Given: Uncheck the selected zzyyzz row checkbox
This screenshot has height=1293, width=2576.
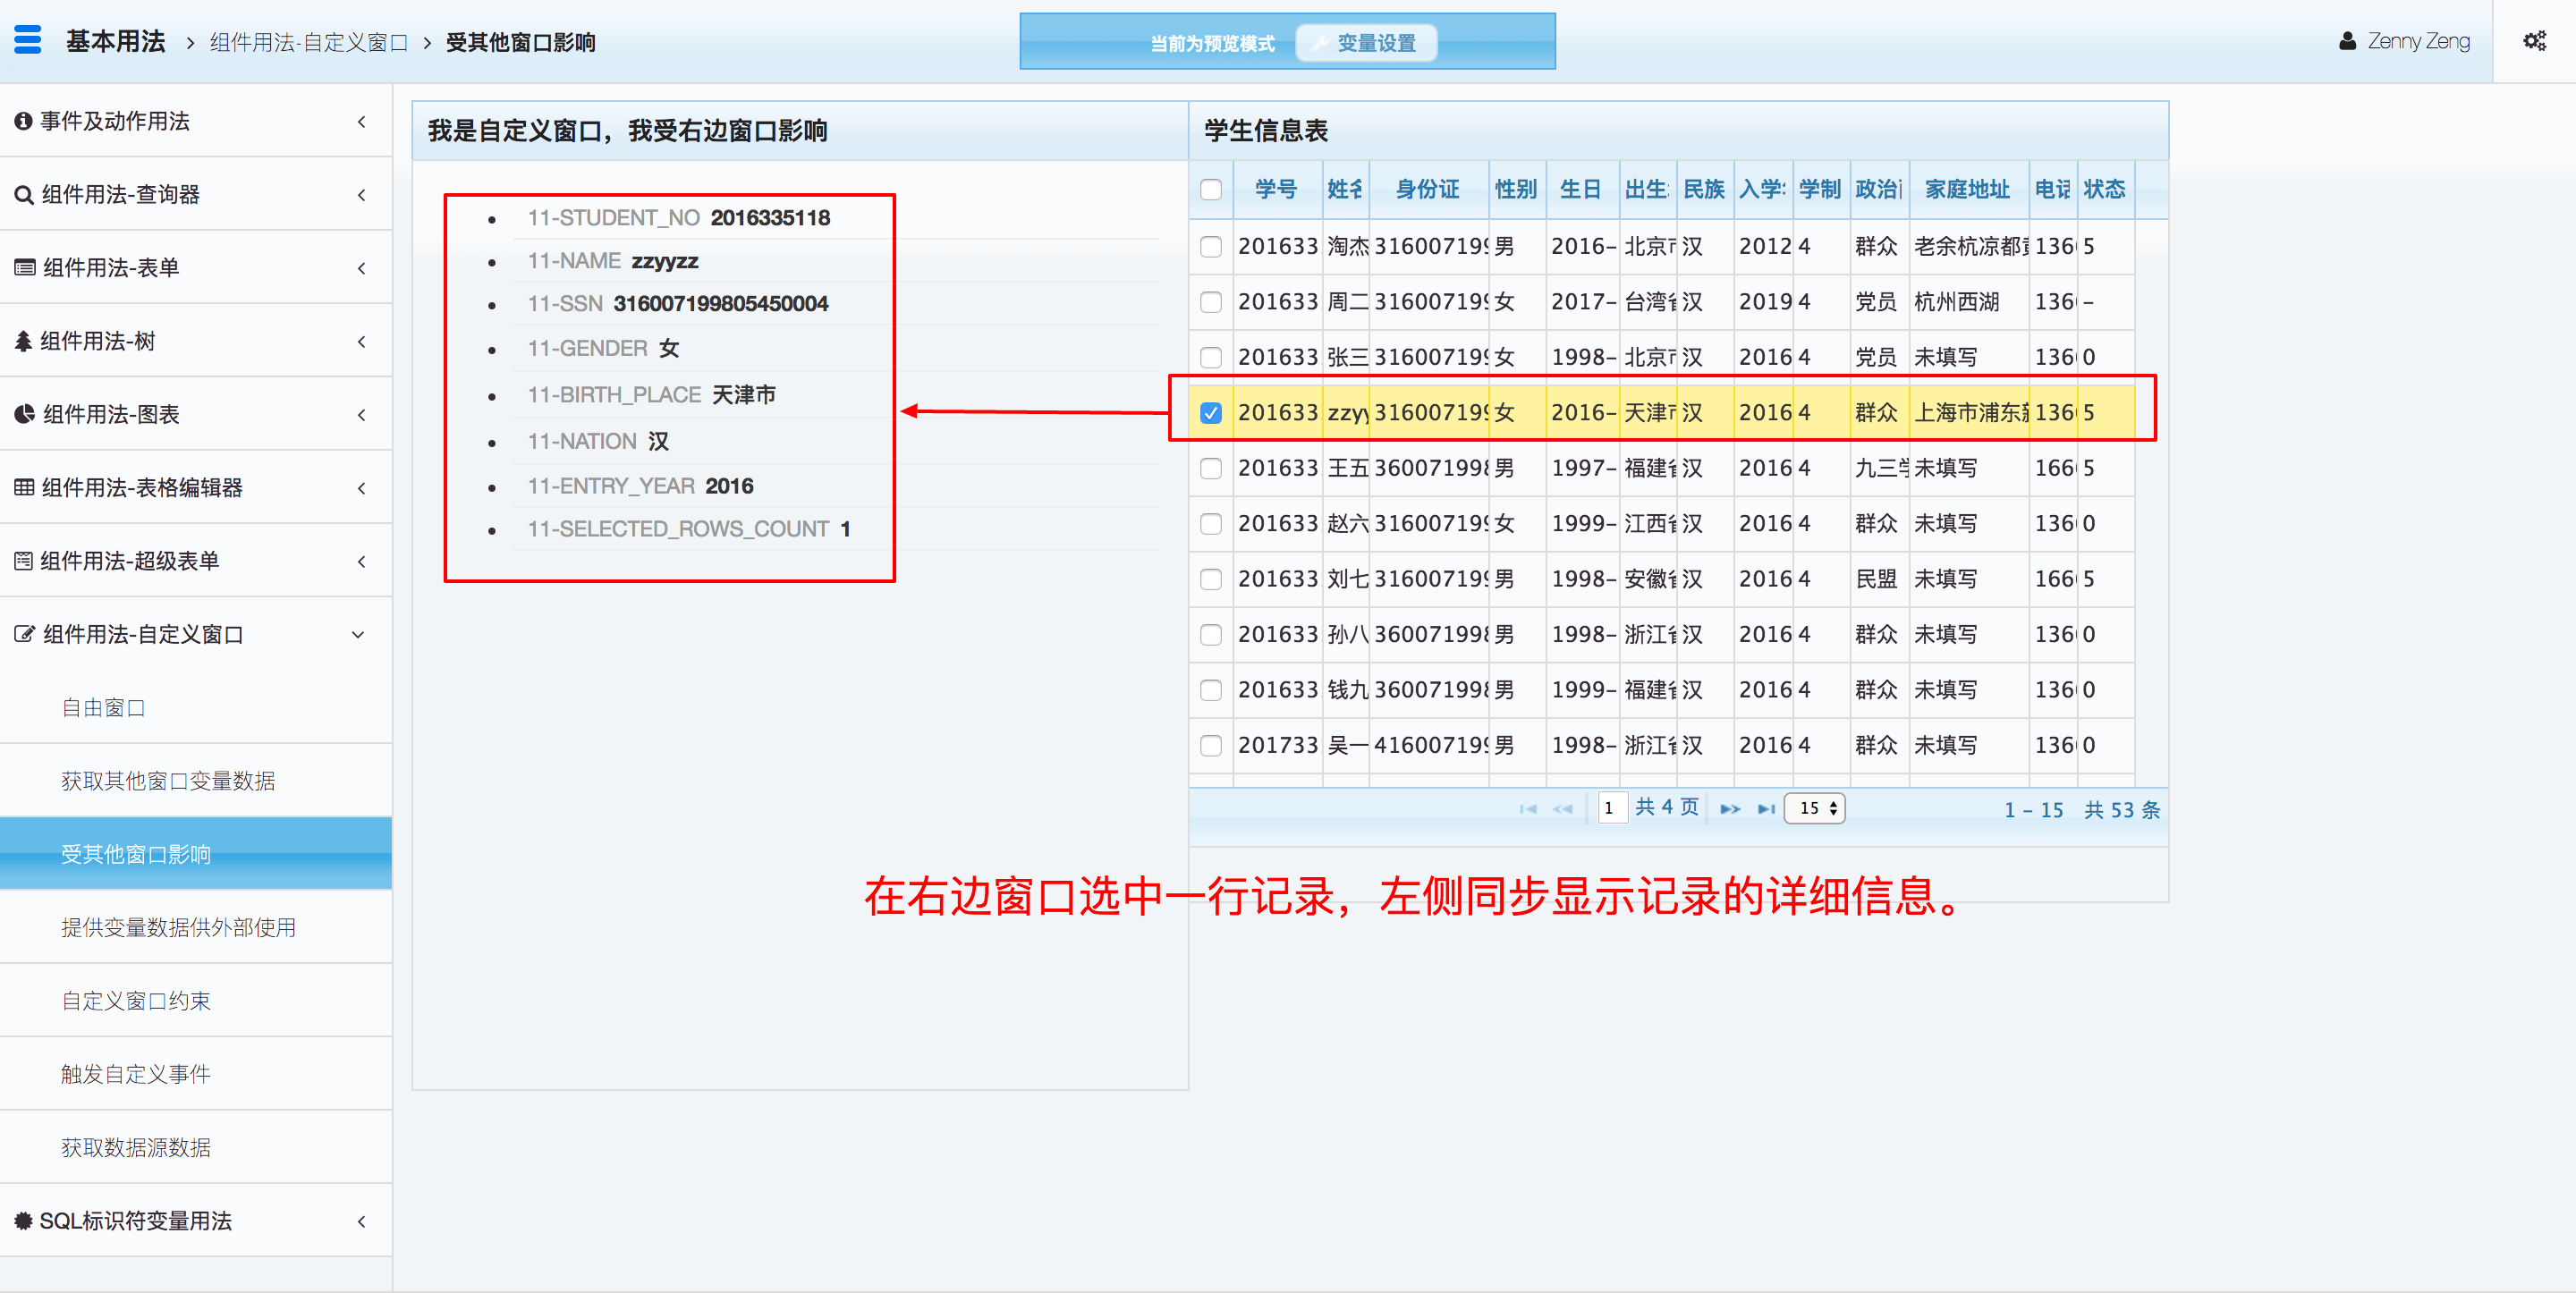Looking at the screenshot, I should tap(1211, 413).
